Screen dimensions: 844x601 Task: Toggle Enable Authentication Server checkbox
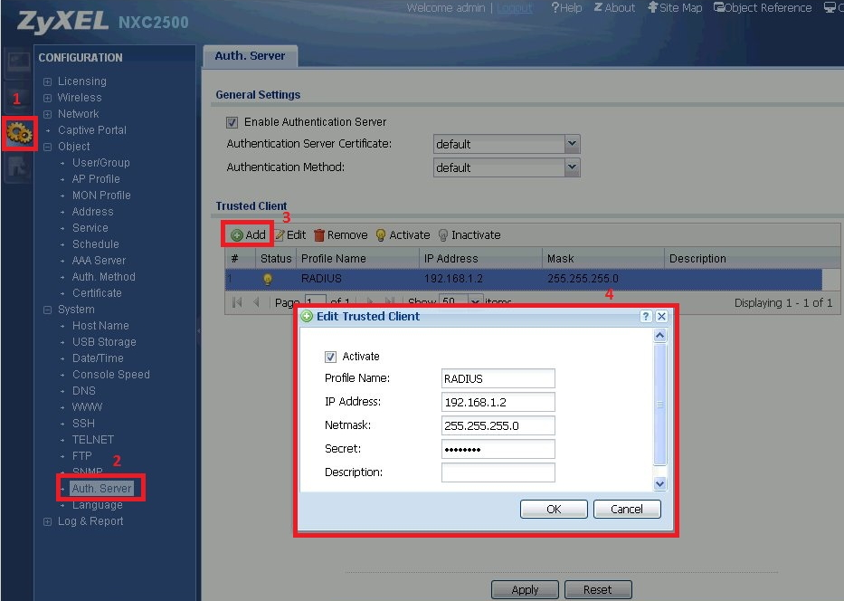[232, 122]
